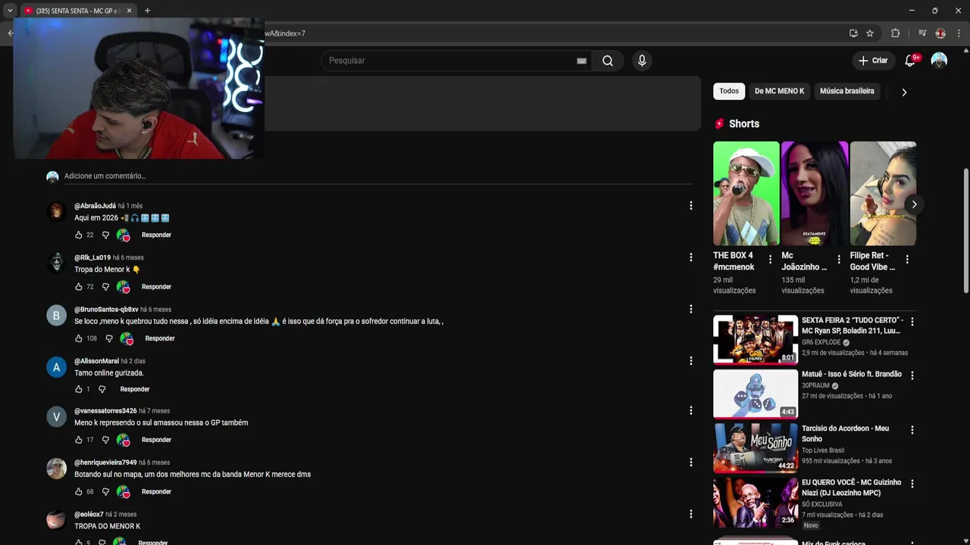Click the YouTube search magnifier button
The image size is (970, 545).
pyautogui.click(x=608, y=61)
